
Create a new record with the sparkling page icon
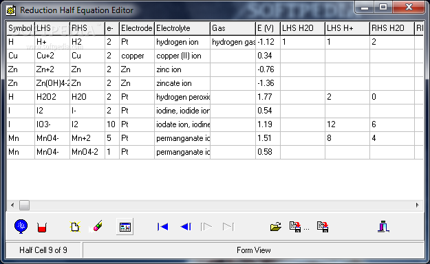point(75,227)
